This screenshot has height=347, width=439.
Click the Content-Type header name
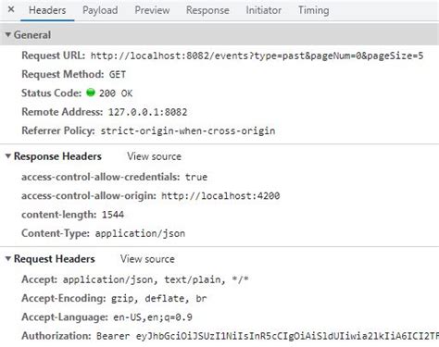[56, 233]
